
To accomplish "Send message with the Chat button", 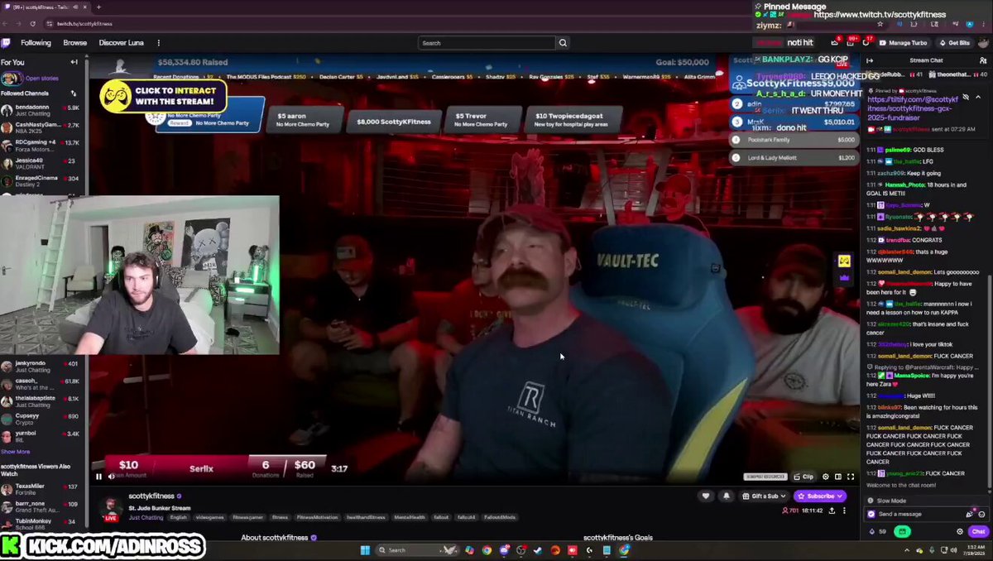I will point(978,531).
